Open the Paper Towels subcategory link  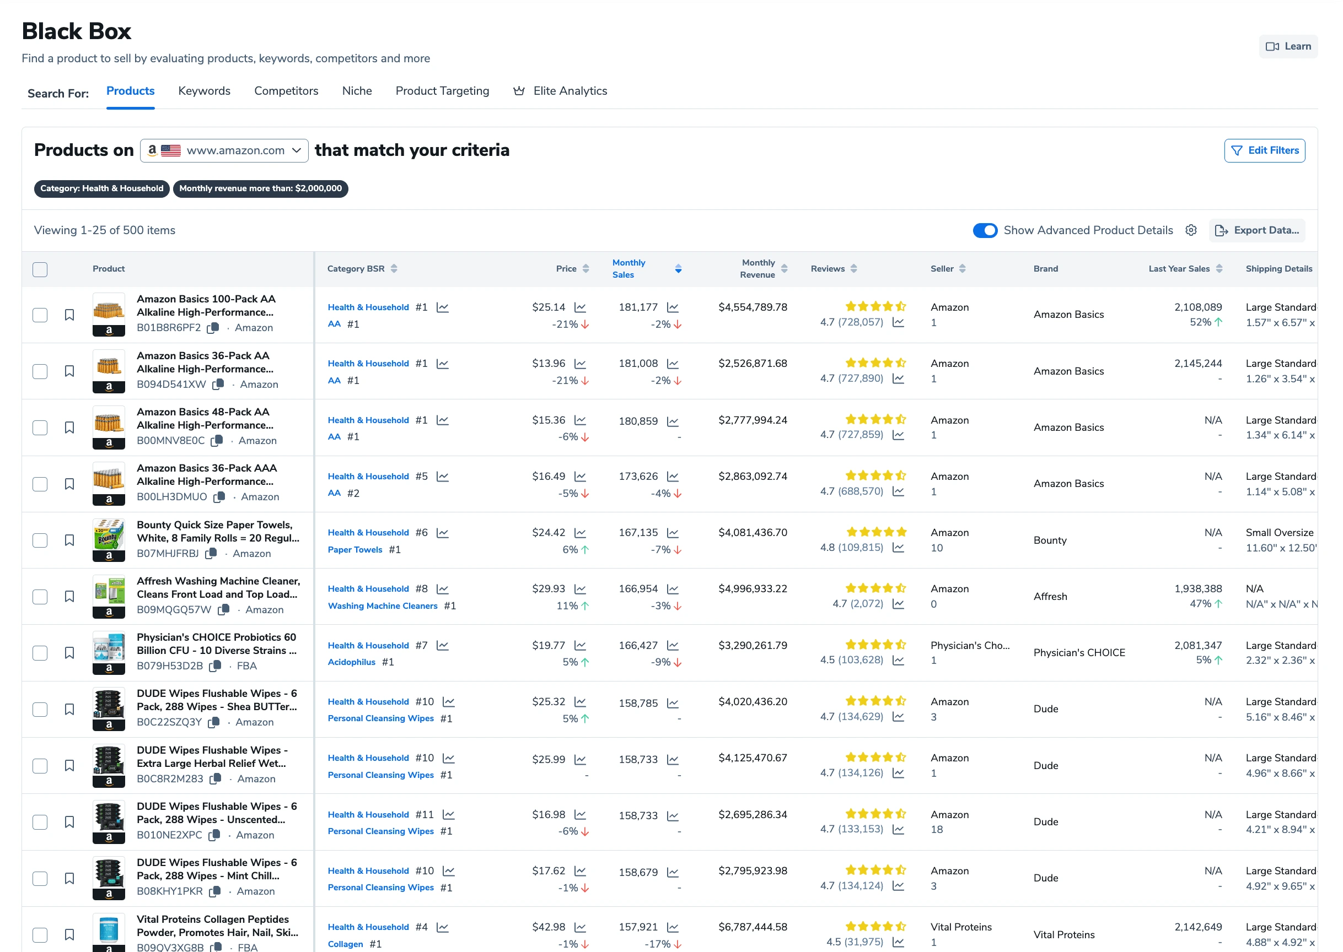355,550
